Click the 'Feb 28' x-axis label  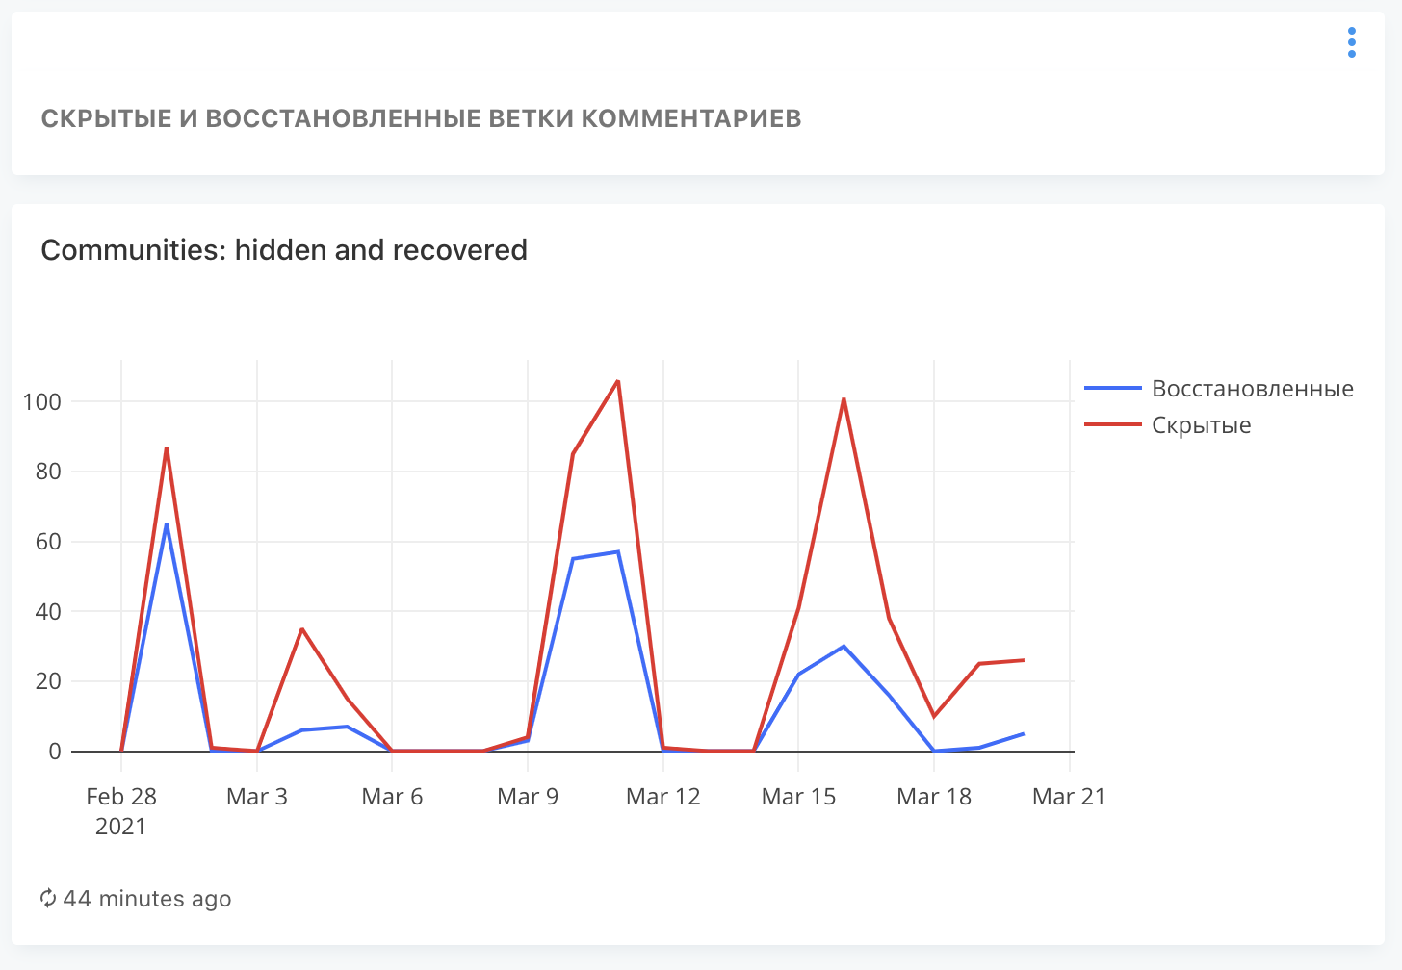(121, 797)
